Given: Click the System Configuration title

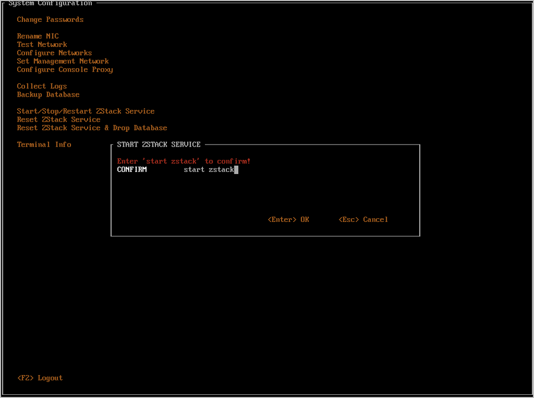Looking at the screenshot, I should (x=50, y=4).
